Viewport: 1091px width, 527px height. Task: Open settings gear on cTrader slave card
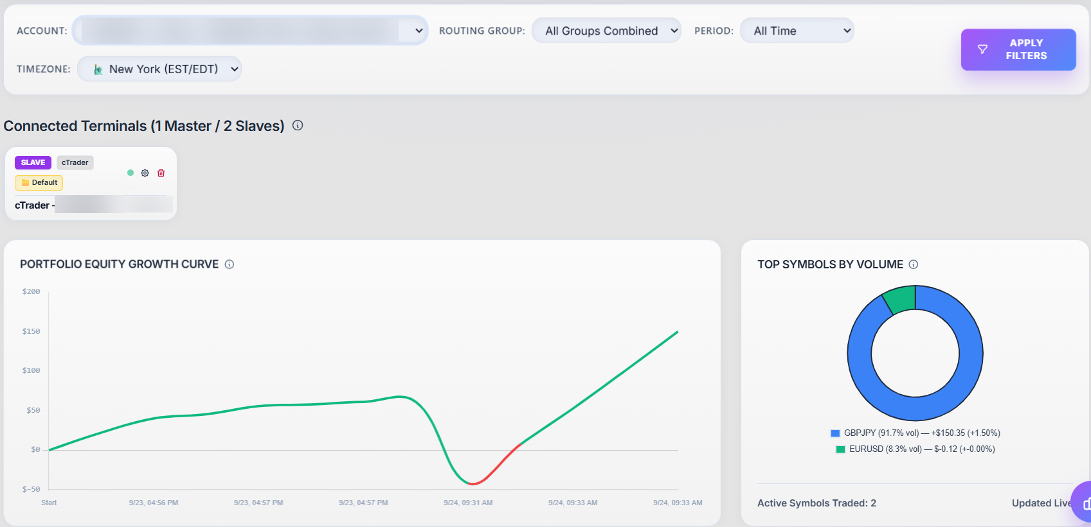pyautogui.click(x=145, y=173)
